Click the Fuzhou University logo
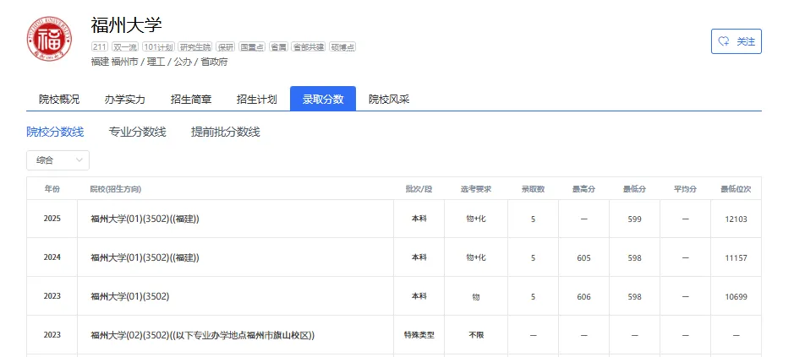This screenshot has width=794, height=357. click(49, 39)
